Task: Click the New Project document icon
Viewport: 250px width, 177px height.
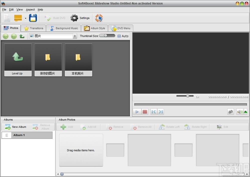Action: (7, 18)
